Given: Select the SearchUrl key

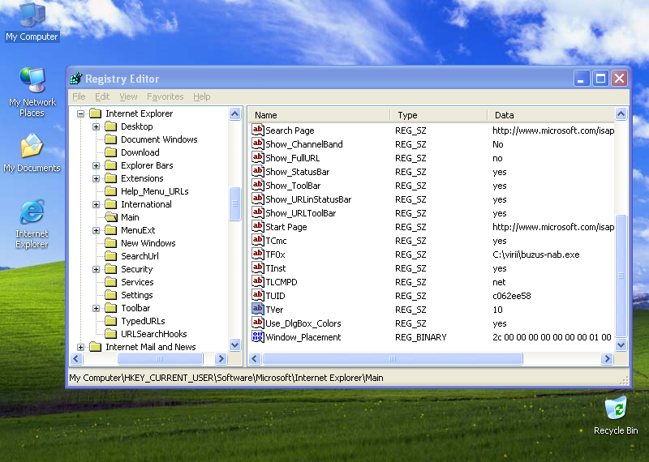Looking at the screenshot, I should pos(140,256).
